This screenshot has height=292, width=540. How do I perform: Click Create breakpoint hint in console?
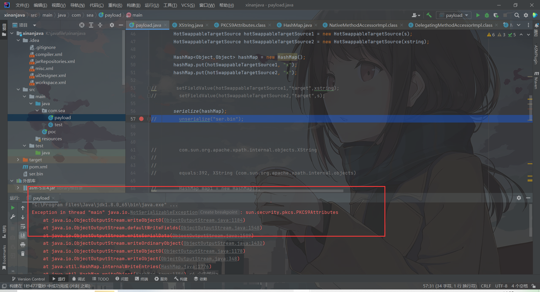pyautogui.click(x=219, y=212)
